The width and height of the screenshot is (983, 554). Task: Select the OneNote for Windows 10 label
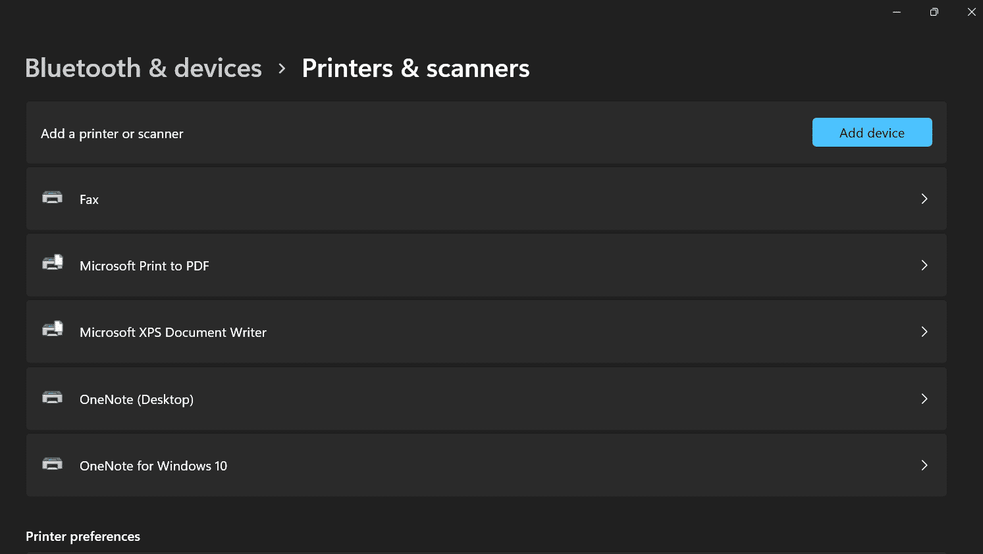(x=153, y=466)
